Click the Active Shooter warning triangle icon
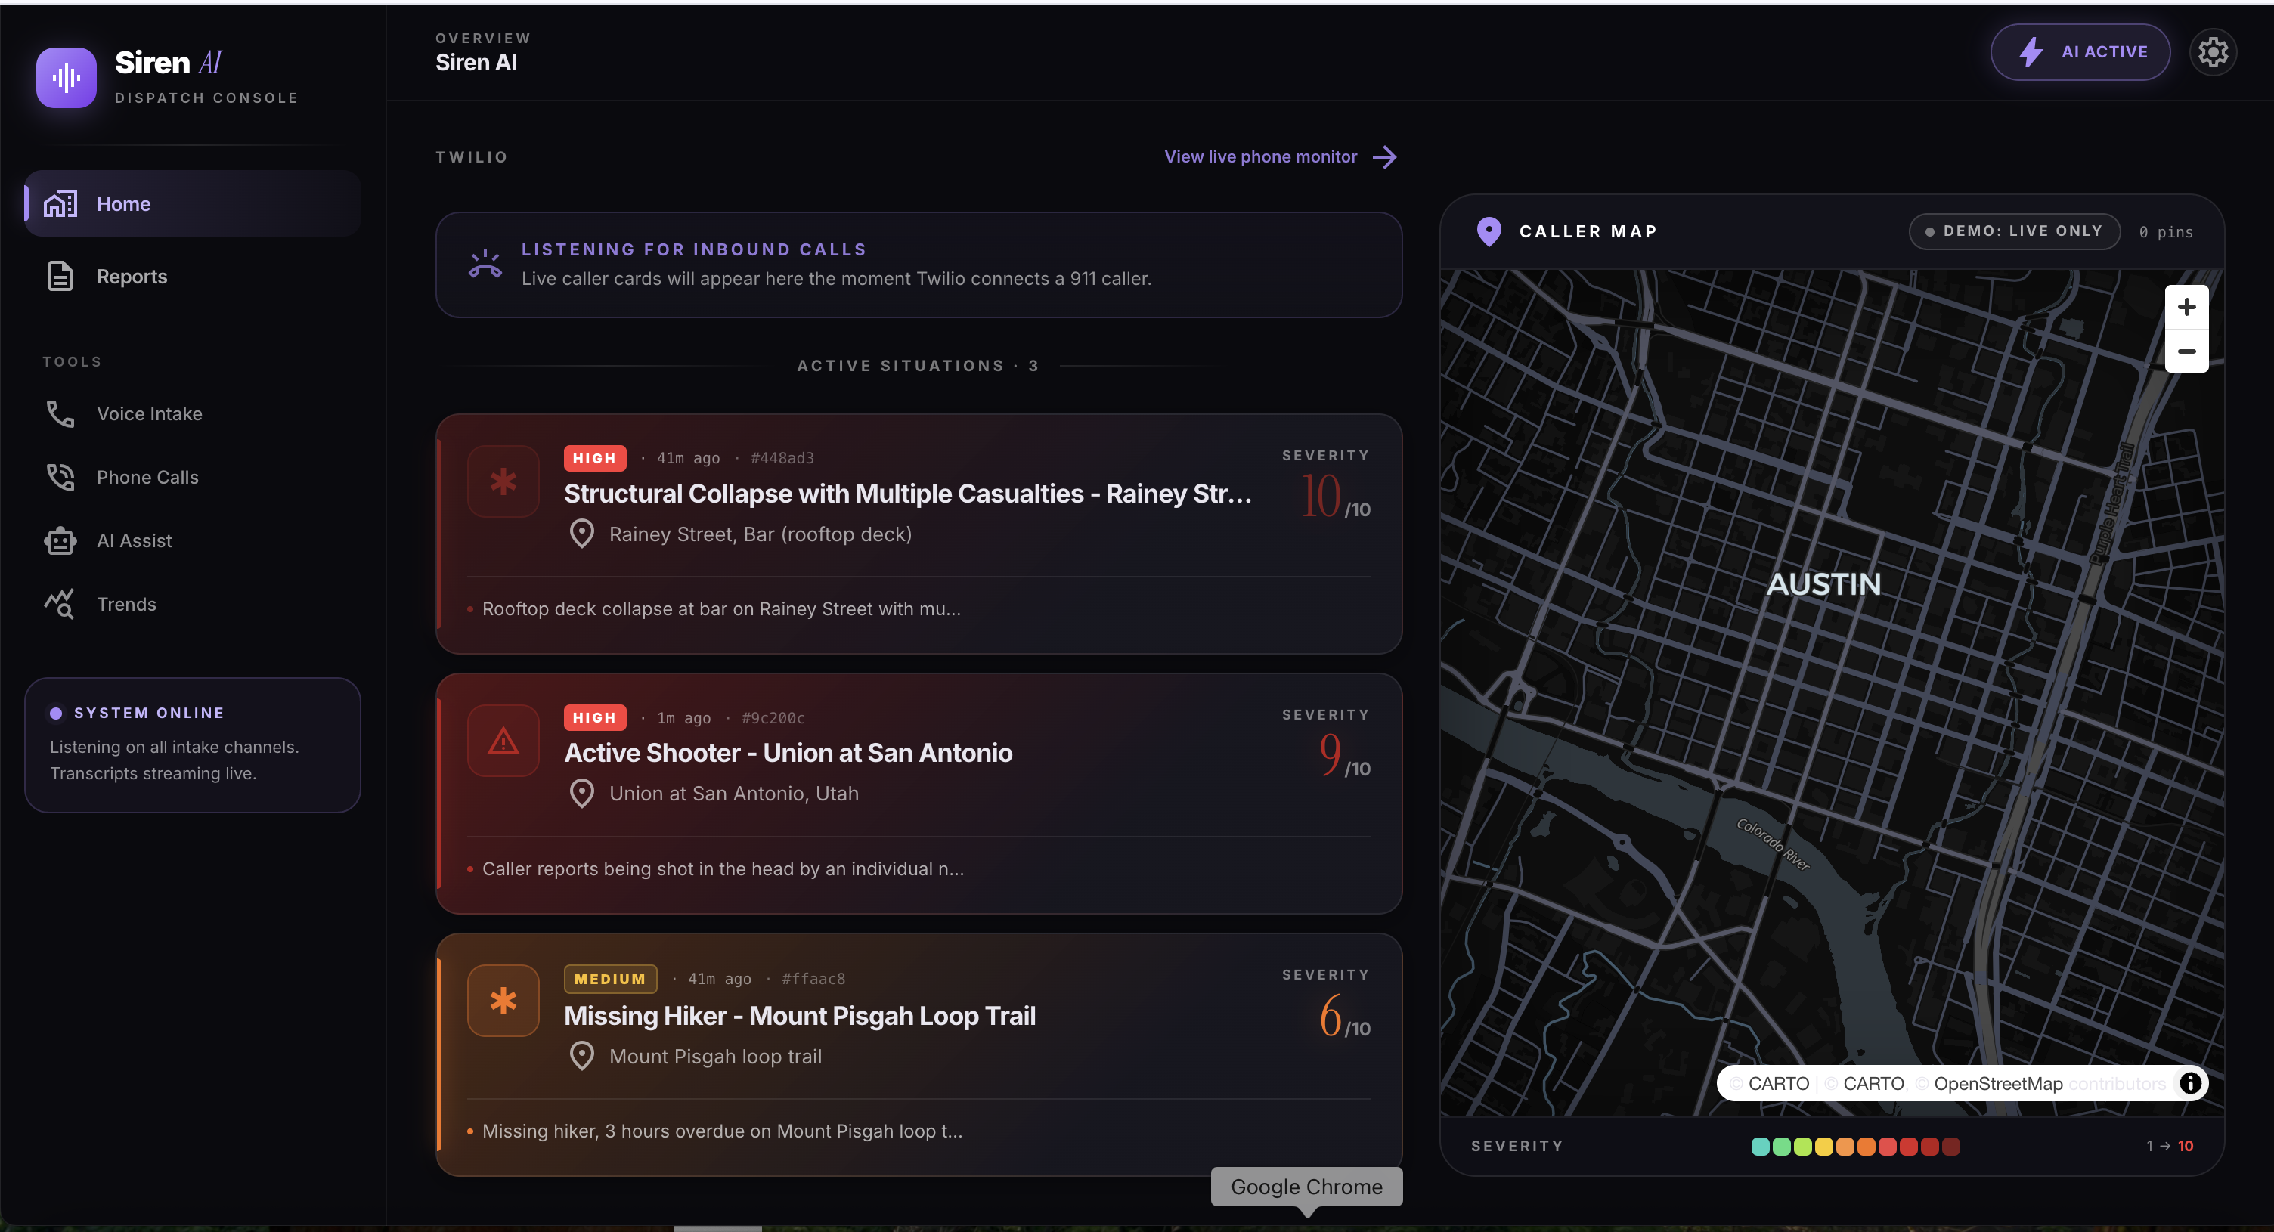2274x1232 pixels. coord(503,741)
